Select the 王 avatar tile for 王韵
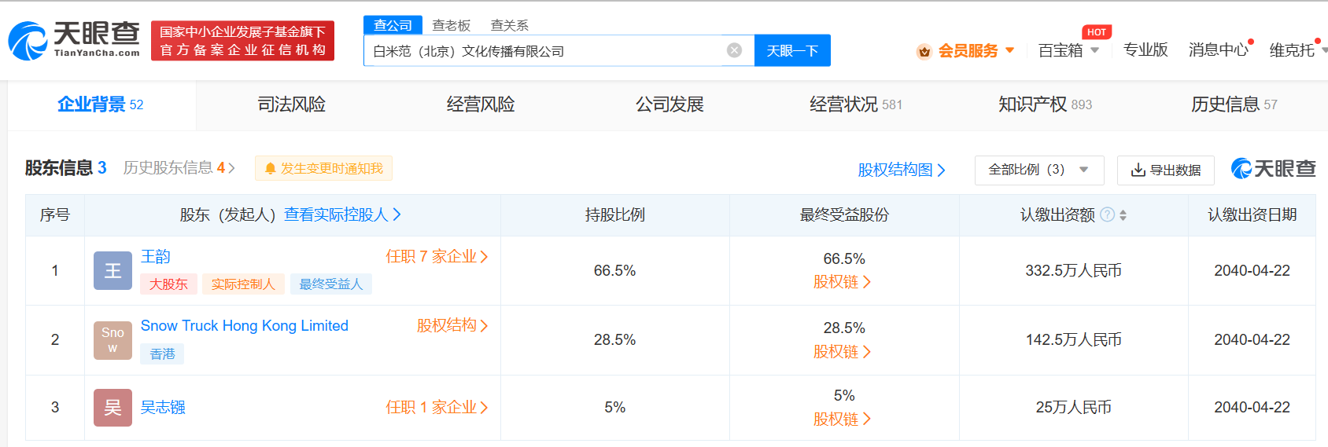The image size is (1328, 447). pos(113,271)
